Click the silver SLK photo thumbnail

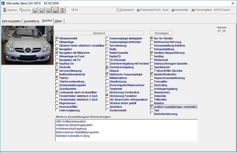[27, 45]
